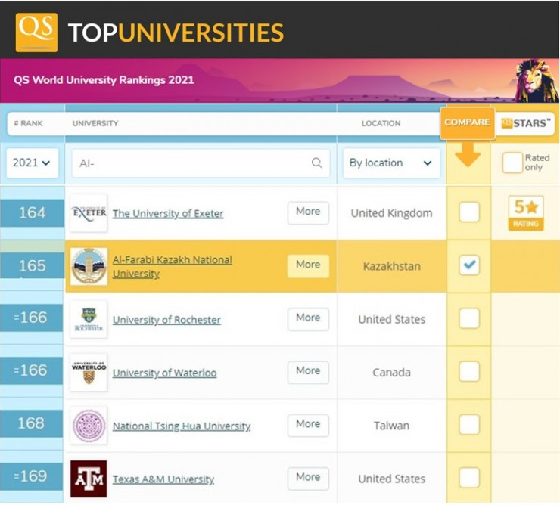This screenshot has width=560, height=505.
Task: Click the Texas A&M logo
Action: [x=89, y=478]
